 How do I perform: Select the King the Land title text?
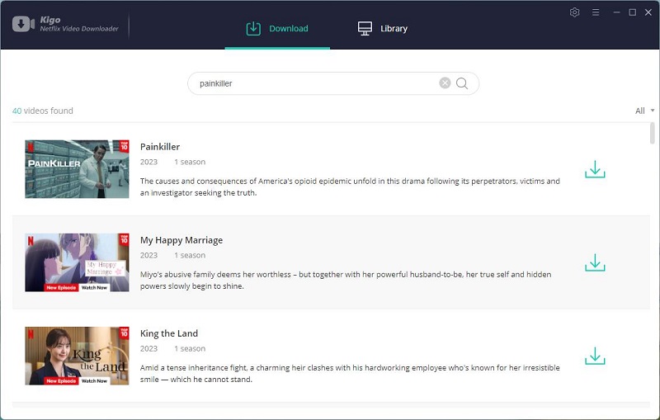169,333
